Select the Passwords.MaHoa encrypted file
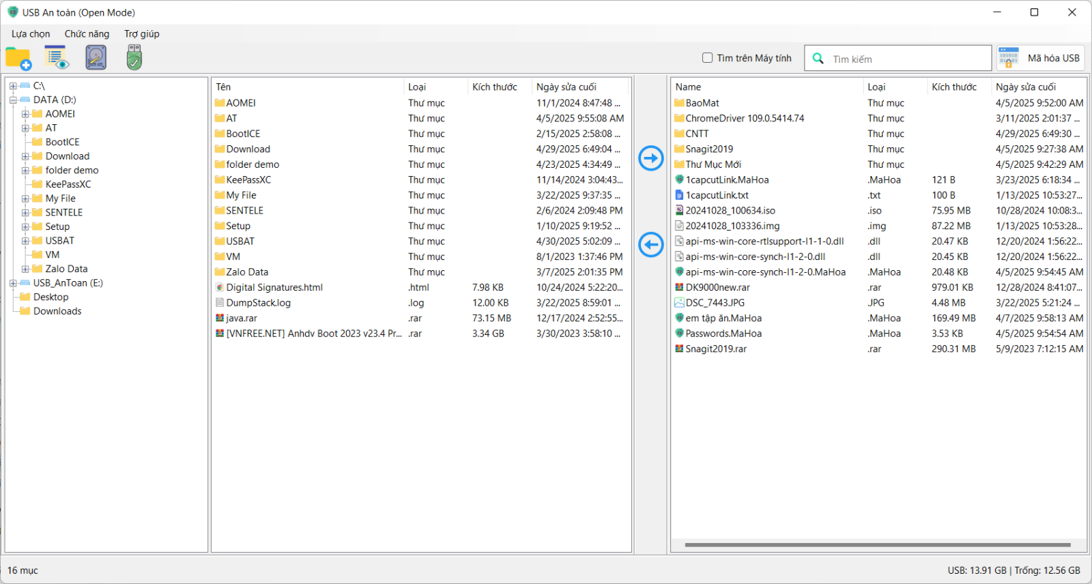1092x584 pixels. 723,334
